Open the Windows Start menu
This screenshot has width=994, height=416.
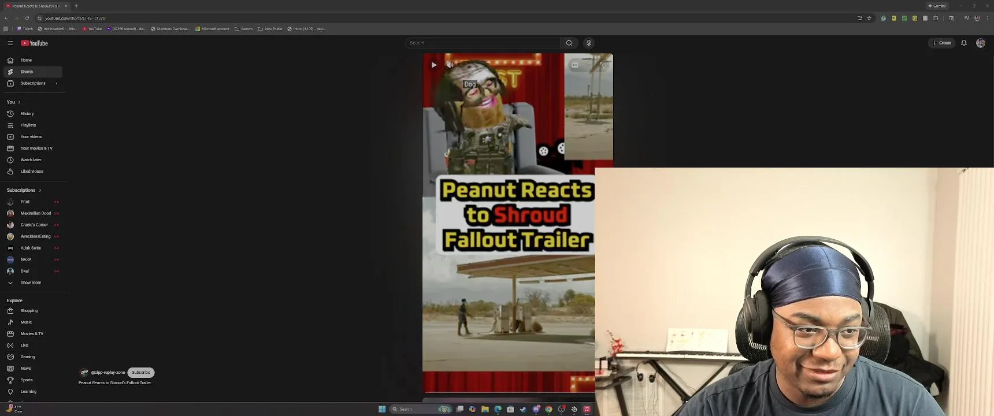tap(382, 409)
